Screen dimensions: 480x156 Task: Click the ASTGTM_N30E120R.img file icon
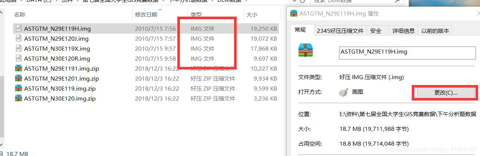19,58
